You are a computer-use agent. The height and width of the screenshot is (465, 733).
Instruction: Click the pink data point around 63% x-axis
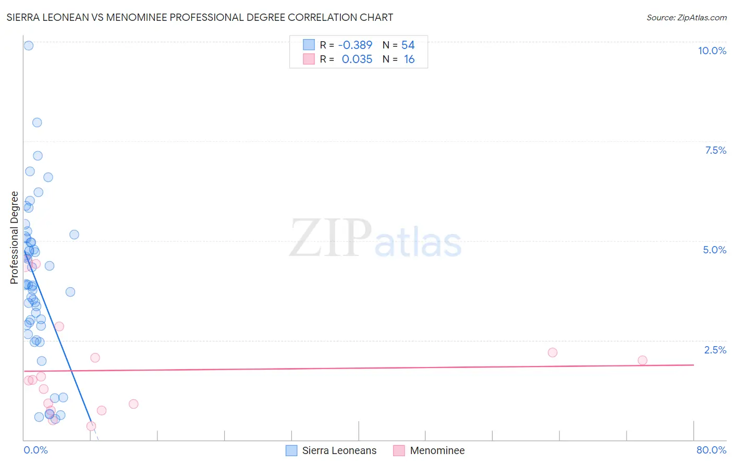click(x=553, y=352)
